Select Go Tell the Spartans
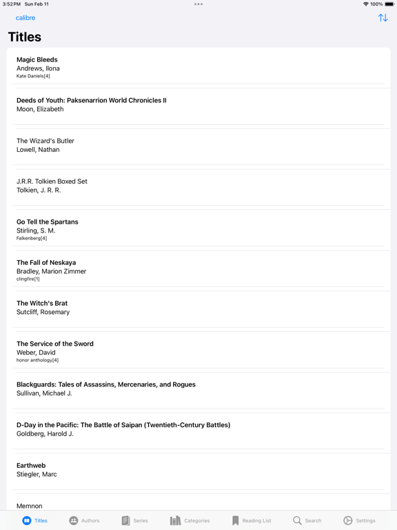The image size is (397, 530). click(198, 230)
